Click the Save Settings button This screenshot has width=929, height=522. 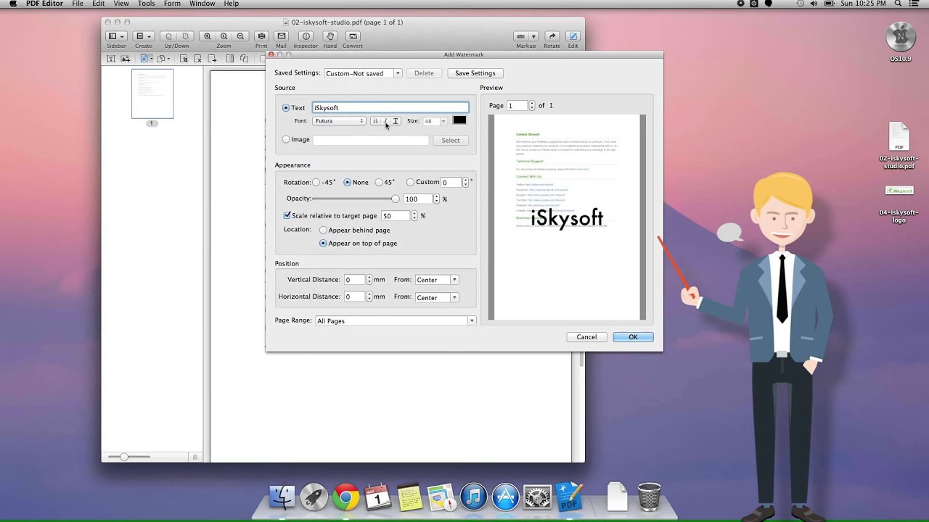tap(475, 73)
